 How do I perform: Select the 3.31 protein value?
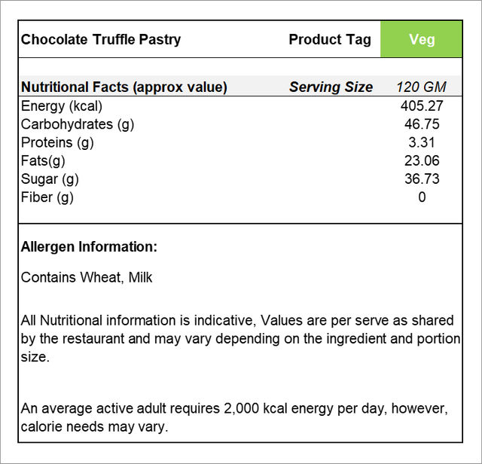pyautogui.click(x=422, y=142)
